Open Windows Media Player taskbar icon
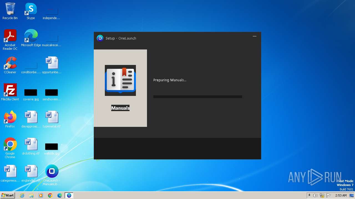Viewport: 355px width, 199px height. point(41,195)
